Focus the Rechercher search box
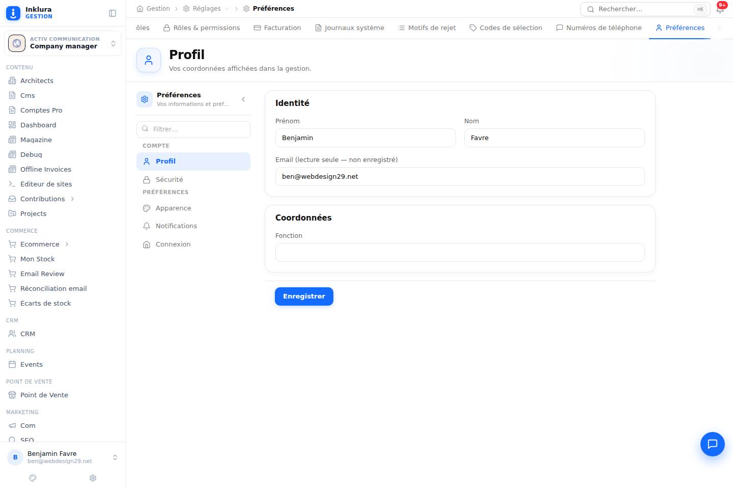 click(645, 9)
